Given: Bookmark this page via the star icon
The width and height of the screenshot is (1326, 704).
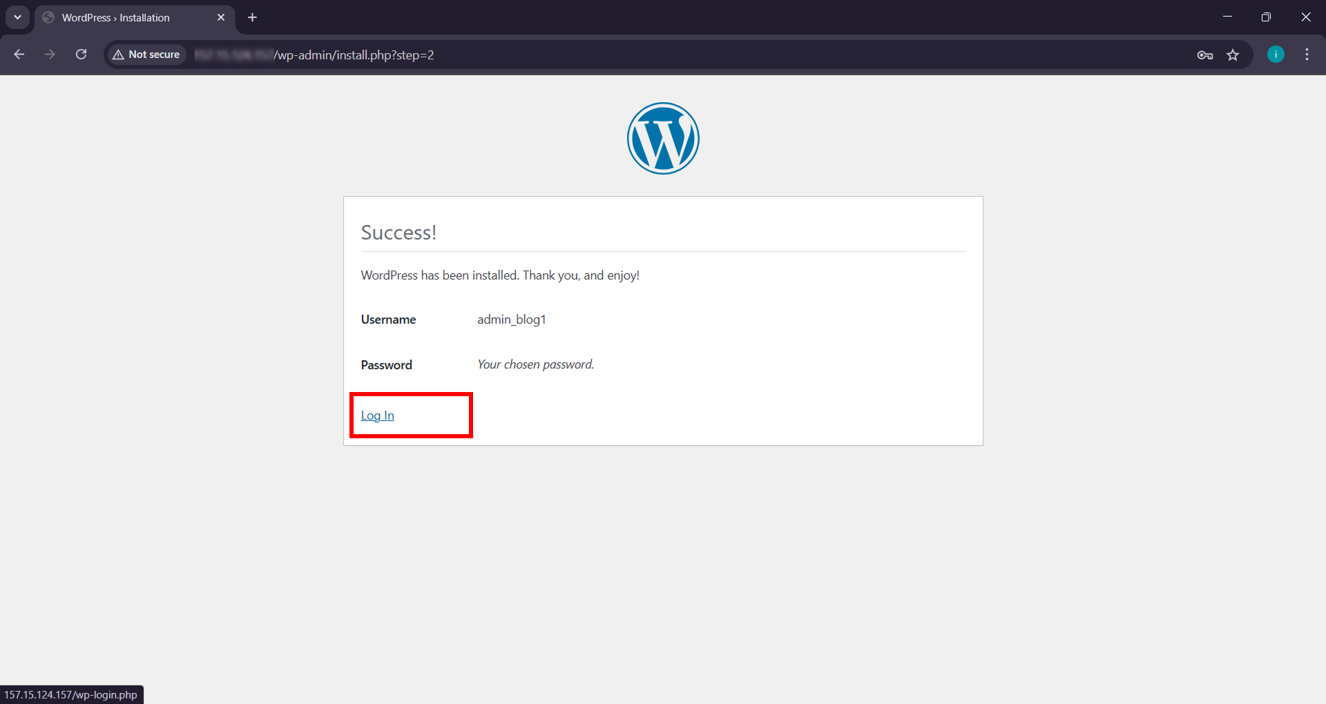Looking at the screenshot, I should click(x=1233, y=55).
